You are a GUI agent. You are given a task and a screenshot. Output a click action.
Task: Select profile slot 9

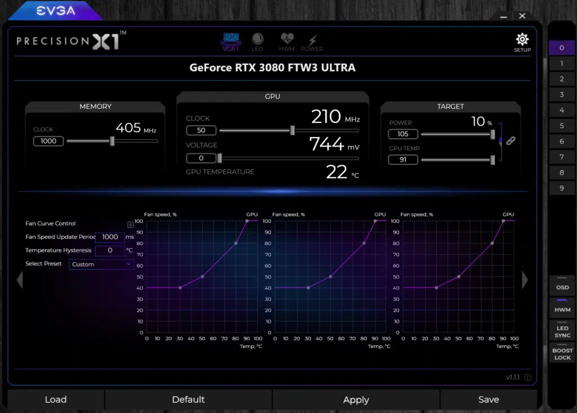click(562, 188)
